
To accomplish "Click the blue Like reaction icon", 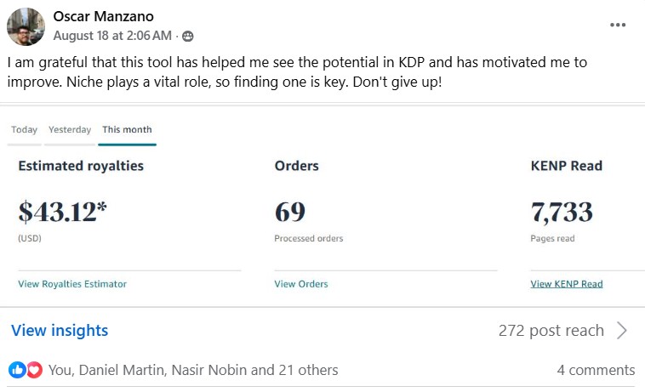I will 17,370.
